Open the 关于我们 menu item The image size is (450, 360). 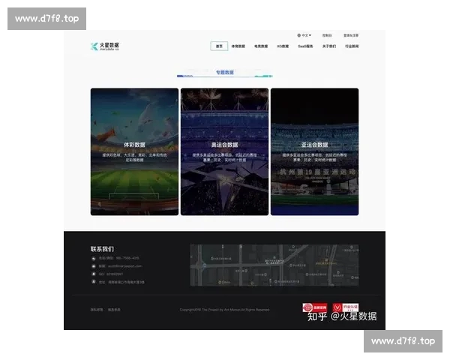[329, 46]
